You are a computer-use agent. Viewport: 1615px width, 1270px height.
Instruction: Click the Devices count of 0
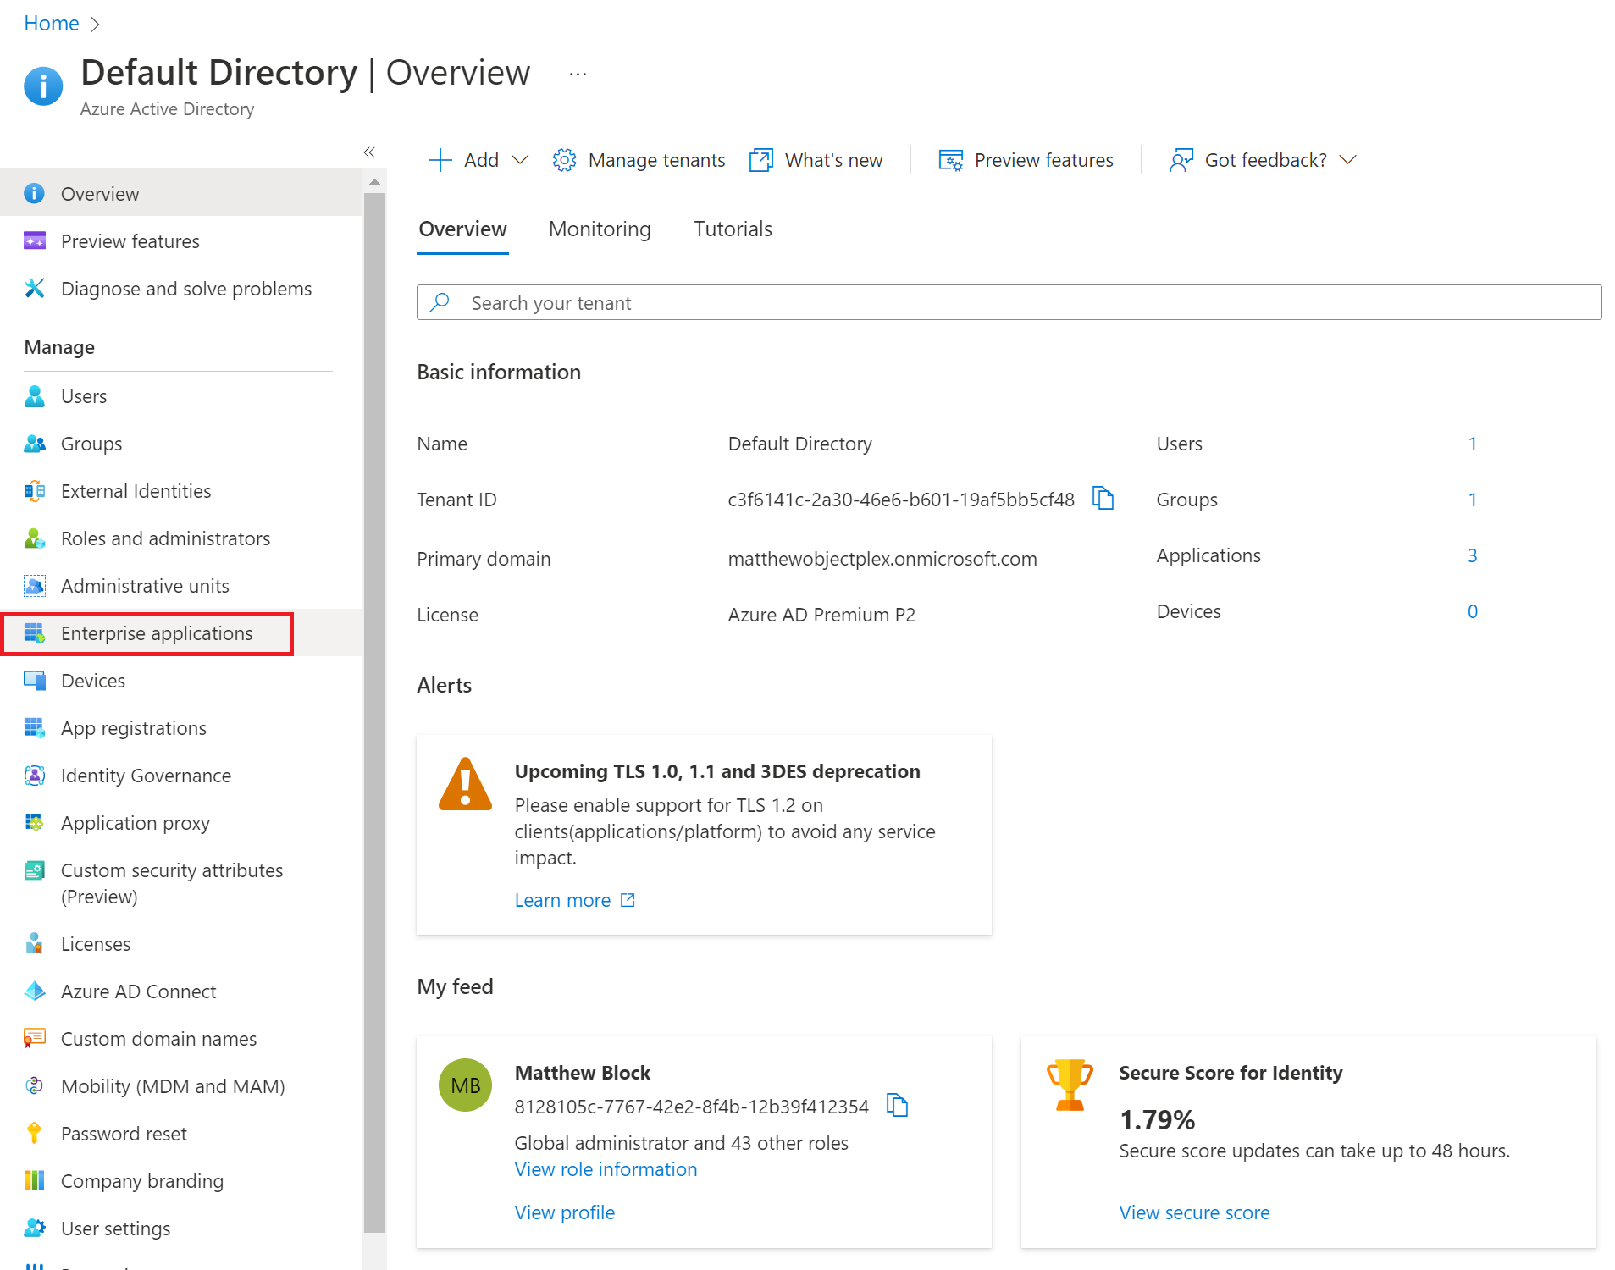[1473, 611]
